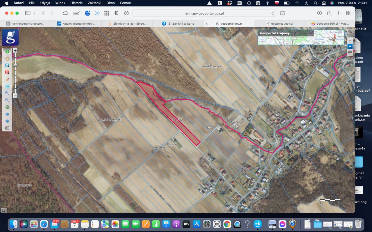Open the Historia menu
Screen dimensions: 372x232
pyautogui.click(x=76, y=3)
